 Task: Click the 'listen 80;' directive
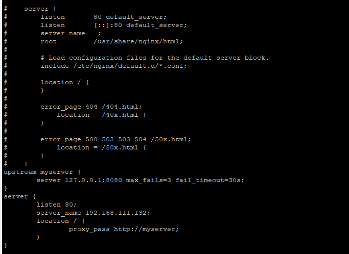[x=56, y=205]
